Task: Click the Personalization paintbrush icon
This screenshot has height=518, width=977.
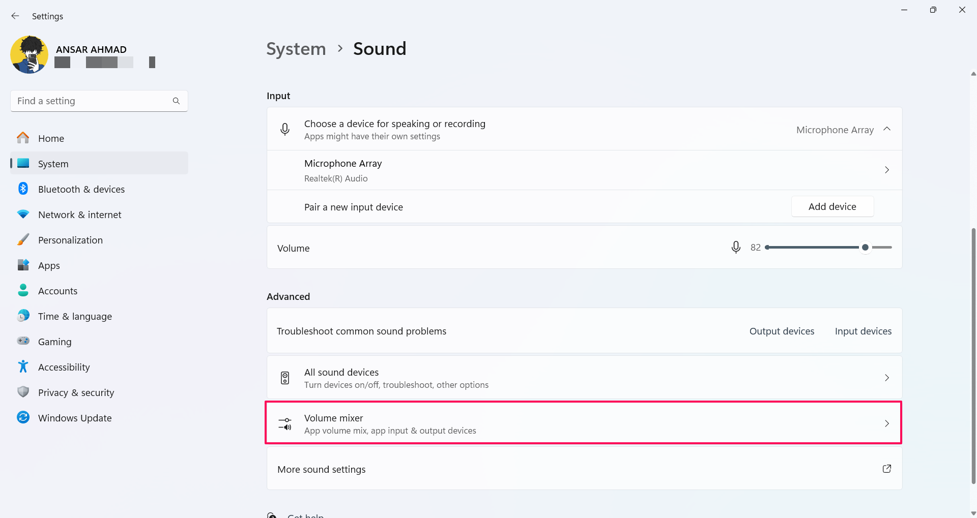Action: [x=23, y=239]
